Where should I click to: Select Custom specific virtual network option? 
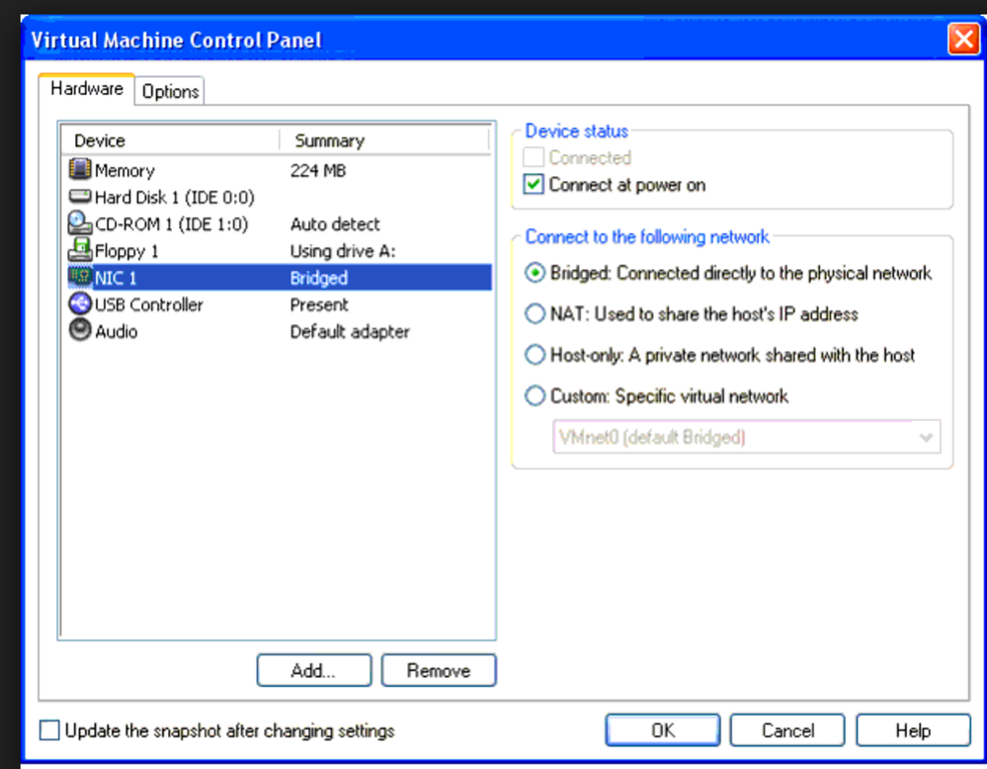point(535,396)
